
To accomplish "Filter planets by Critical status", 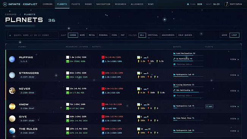I will [x=153, y=35].
